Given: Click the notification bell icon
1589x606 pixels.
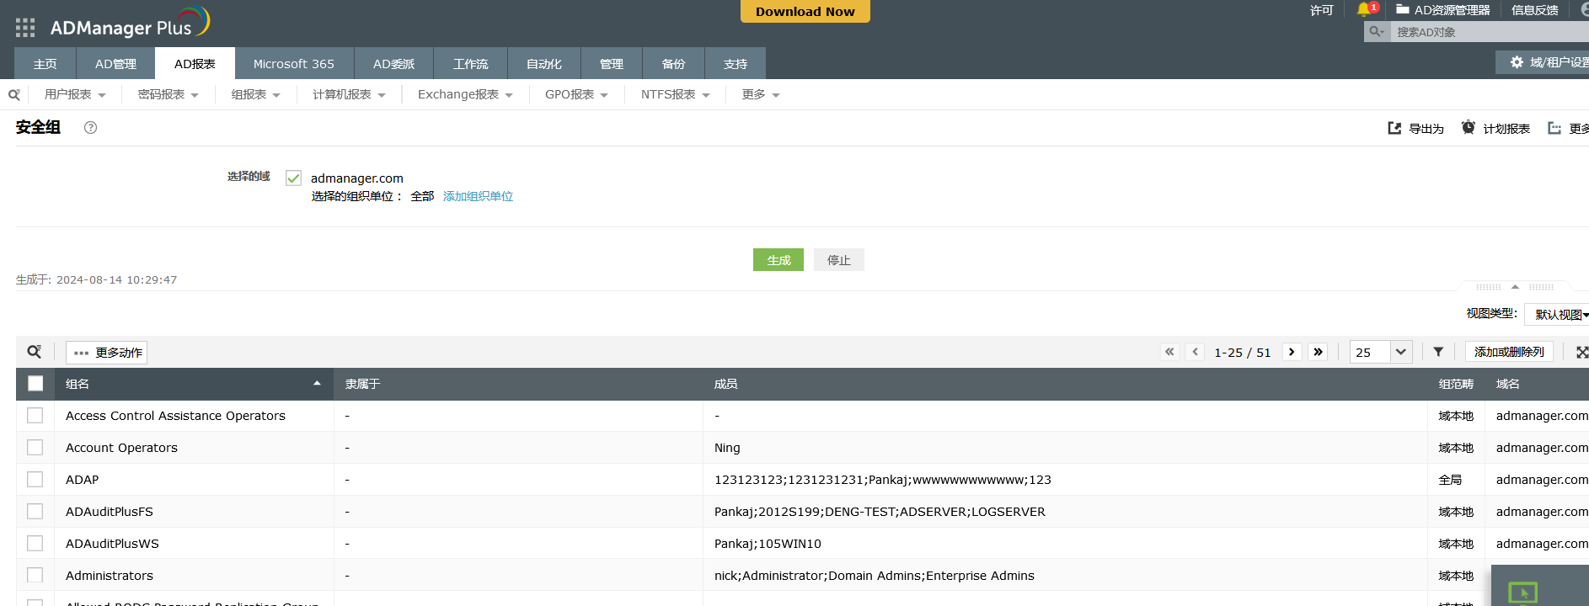Looking at the screenshot, I should (x=1364, y=10).
